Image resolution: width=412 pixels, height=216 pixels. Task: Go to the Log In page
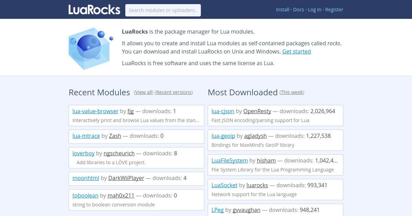tap(314, 10)
